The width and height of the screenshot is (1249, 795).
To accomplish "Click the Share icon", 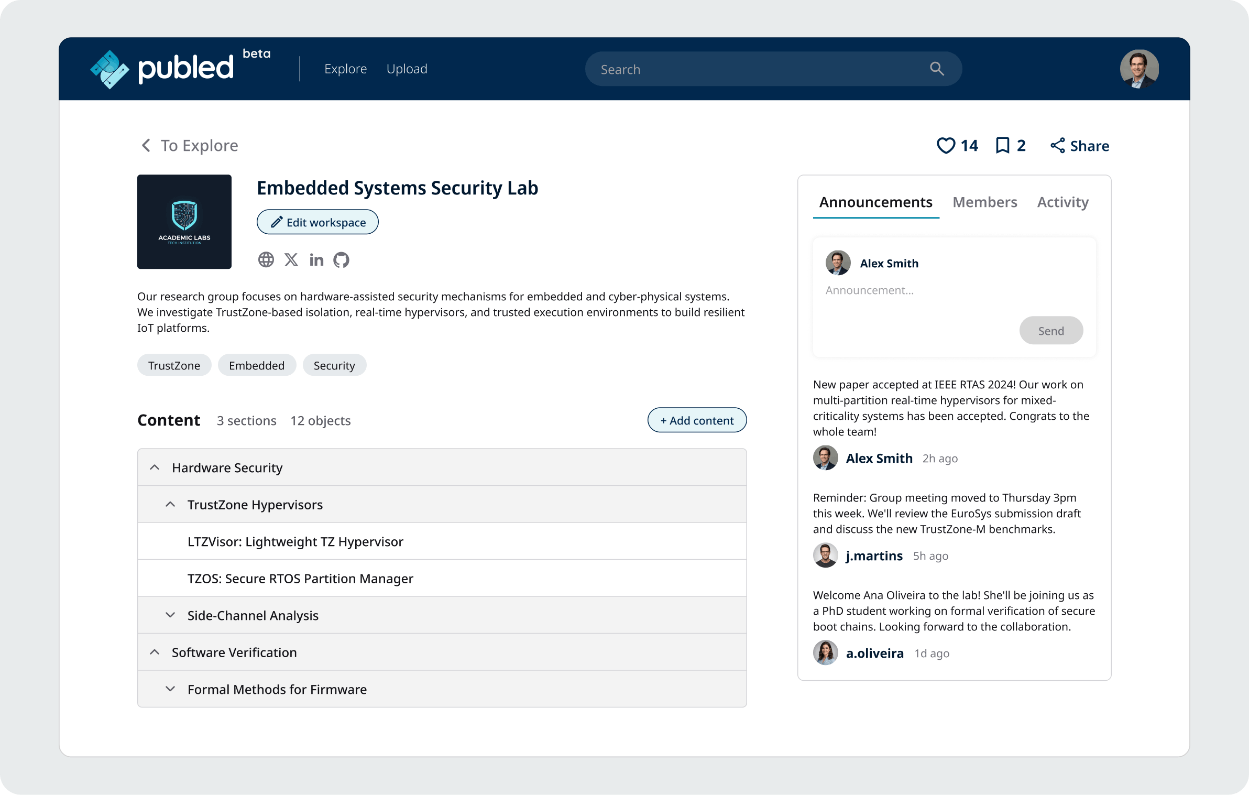I will point(1057,145).
